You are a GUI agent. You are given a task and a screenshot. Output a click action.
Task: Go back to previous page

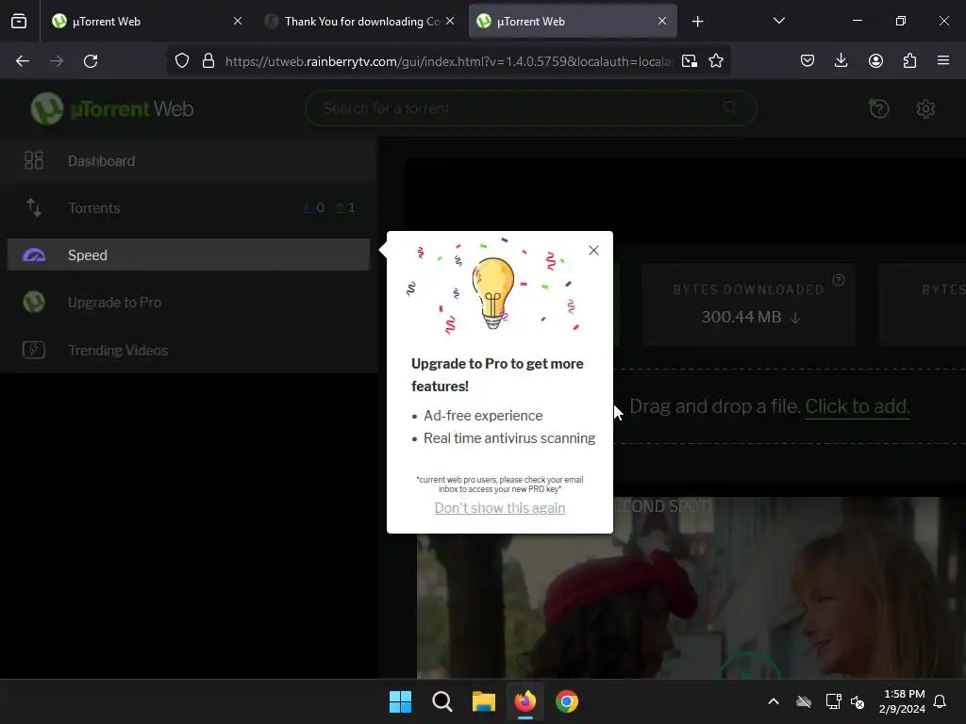coord(23,61)
